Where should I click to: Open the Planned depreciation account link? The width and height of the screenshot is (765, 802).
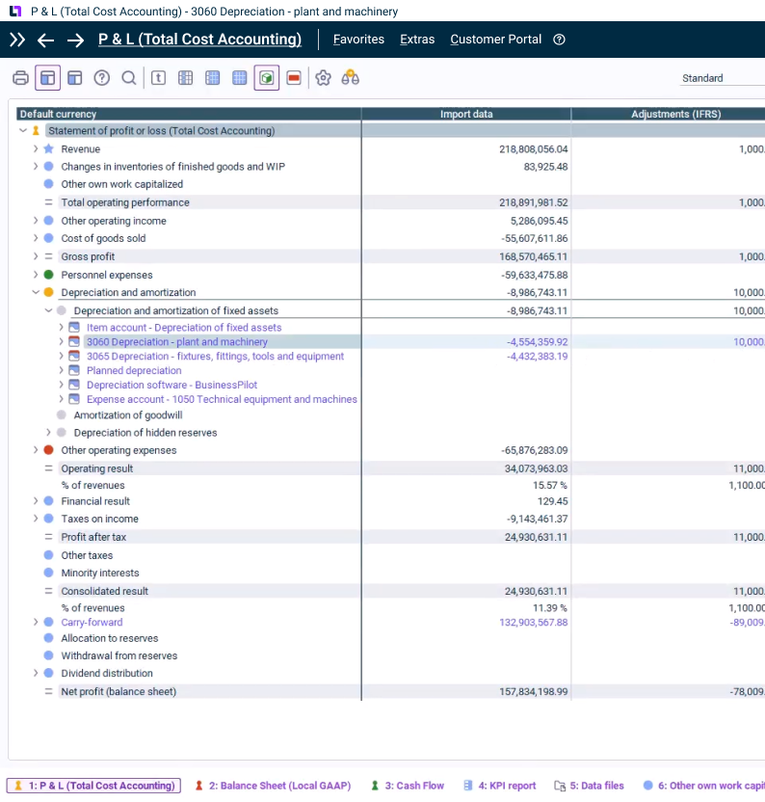(x=134, y=371)
